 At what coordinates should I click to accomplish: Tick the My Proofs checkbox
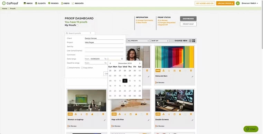coord(77,25)
